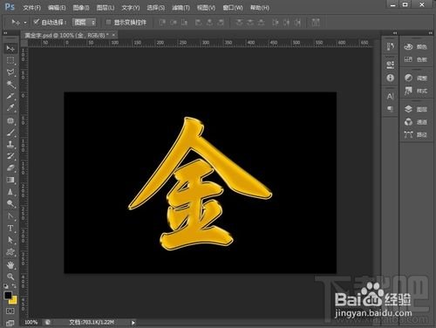This screenshot has width=436, height=328.
Task: Open the 视图(V) View menu
Action: tap(206, 8)
